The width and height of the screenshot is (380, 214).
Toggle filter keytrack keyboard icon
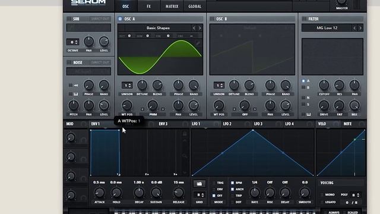point(309,114)
